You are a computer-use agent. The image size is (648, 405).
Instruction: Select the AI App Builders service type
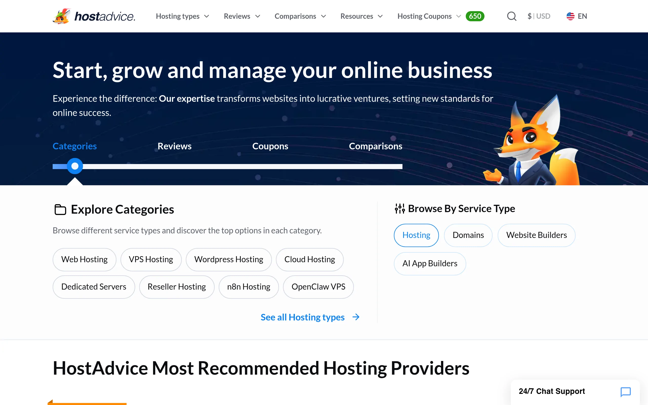coord(430,264)
